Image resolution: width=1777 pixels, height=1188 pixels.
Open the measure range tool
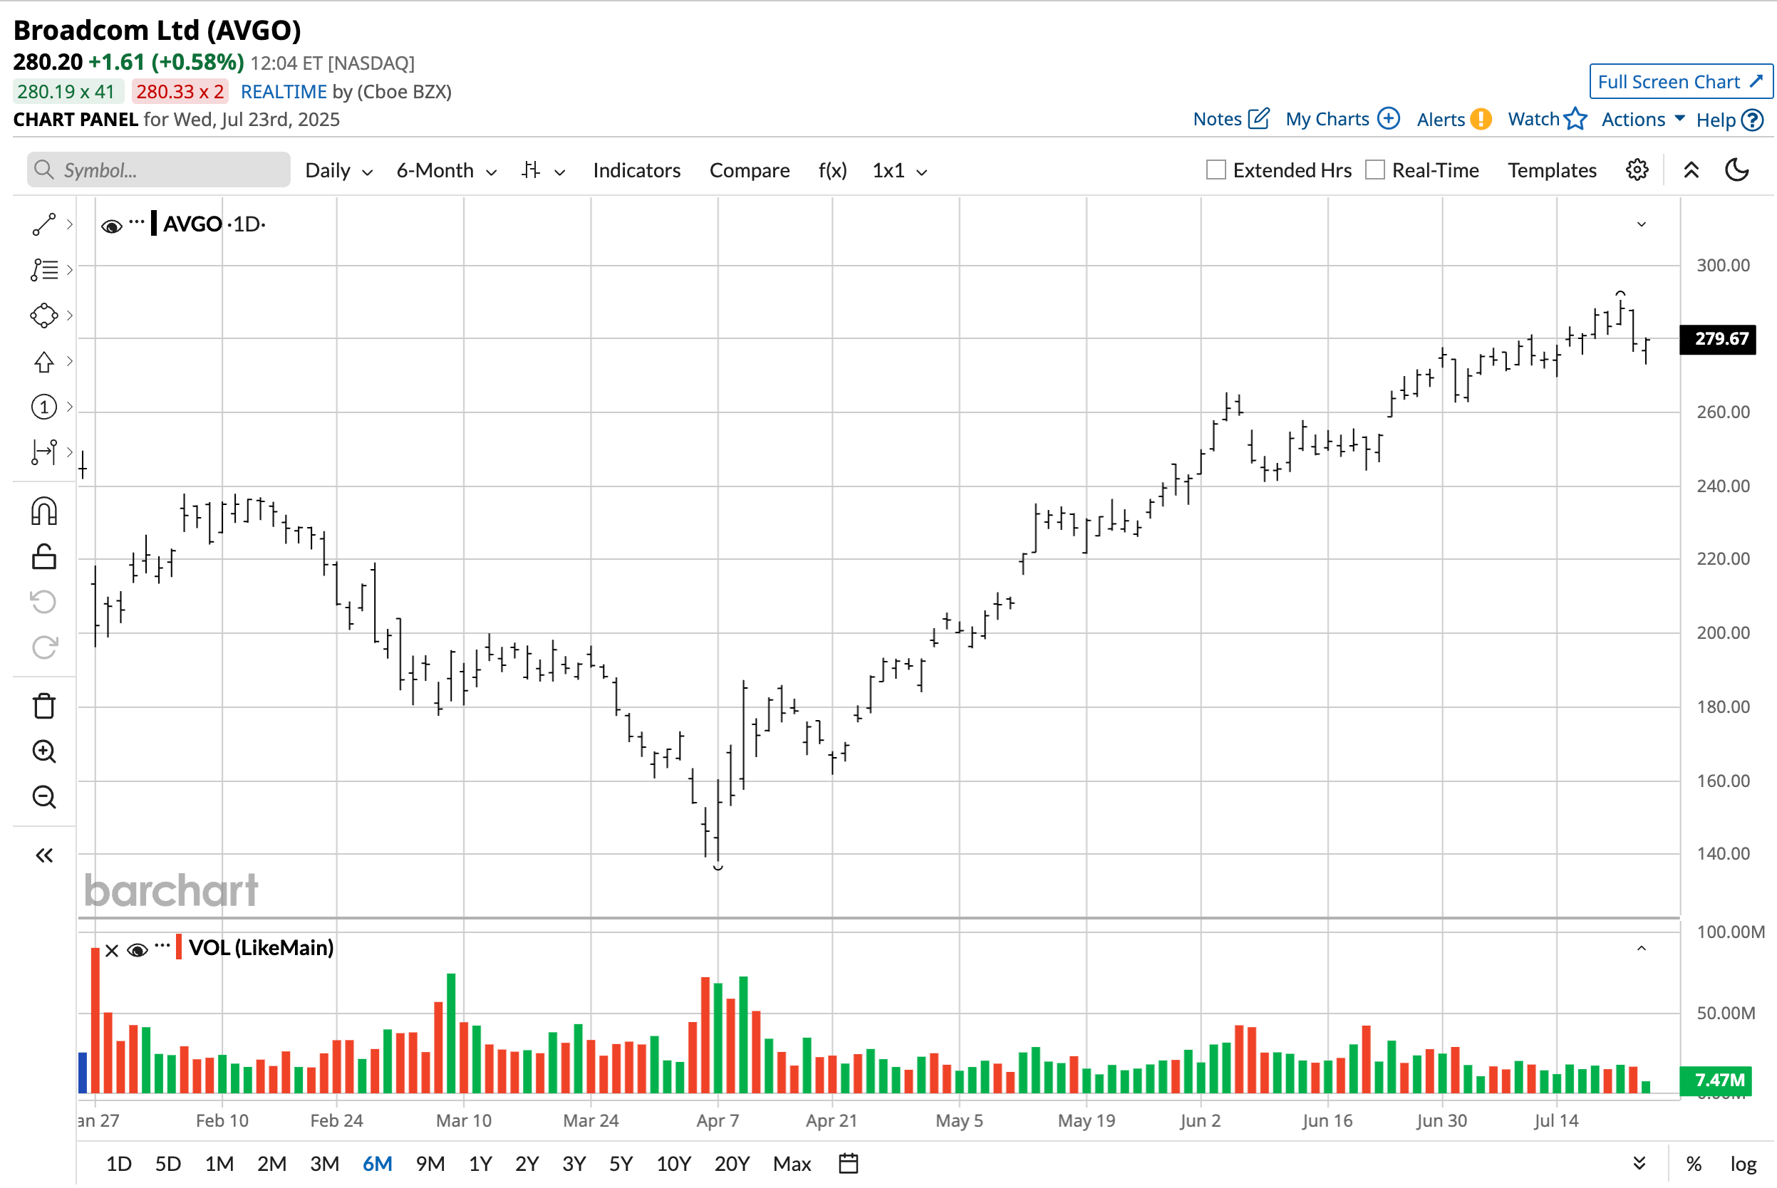tap(44, 452)
